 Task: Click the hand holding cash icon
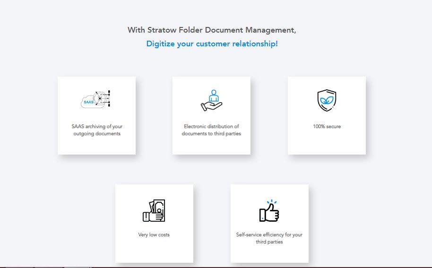coord(154,211)
